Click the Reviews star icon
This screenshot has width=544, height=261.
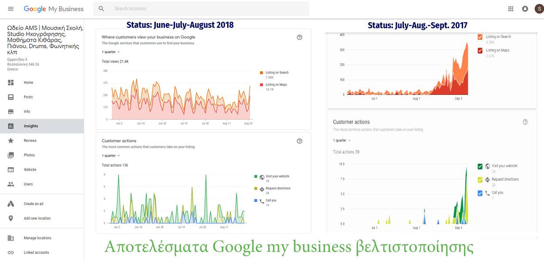[x=11, y=141]
